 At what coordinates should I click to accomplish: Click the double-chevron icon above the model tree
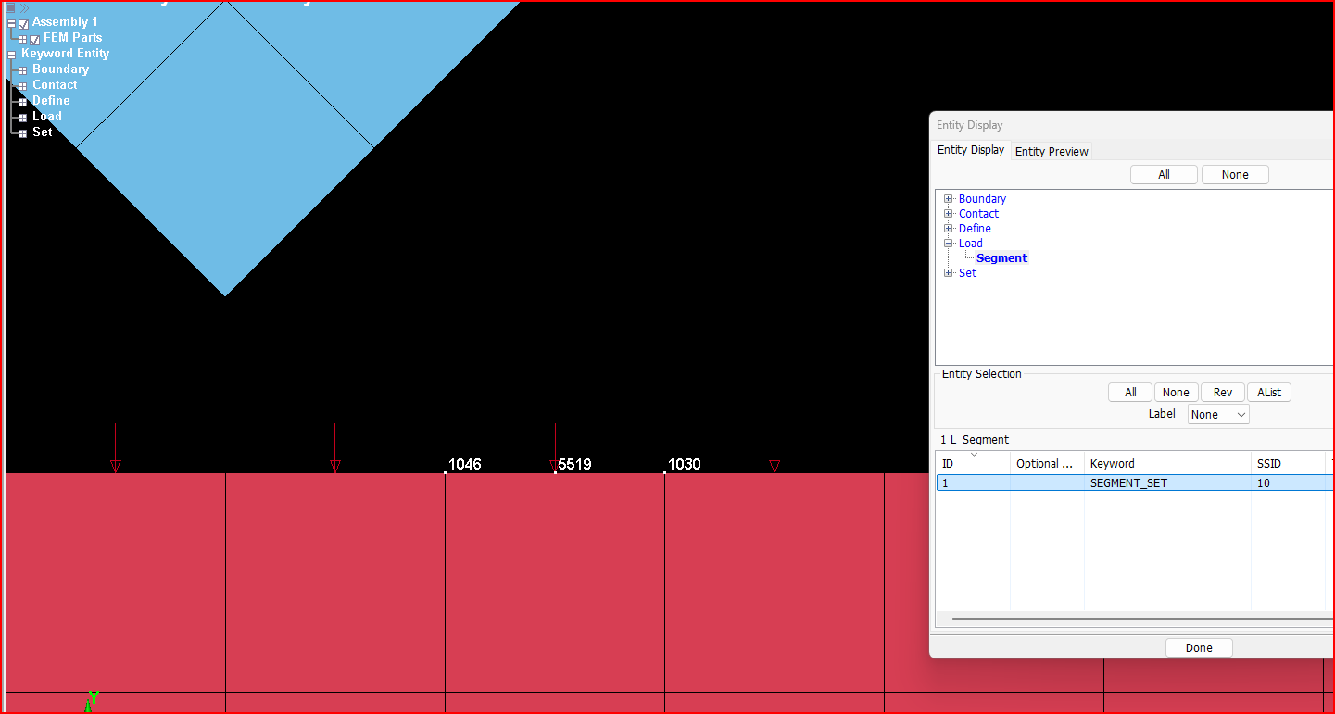coord(25,7)
